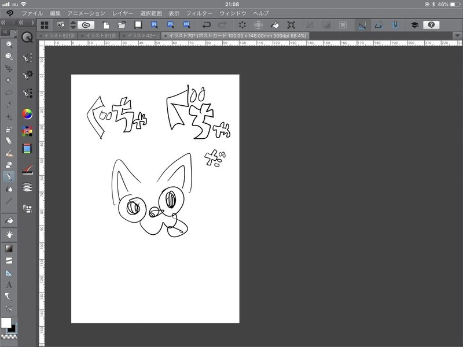This screenshot has height=347, width=463.
Task: Select the Airbrush tool
Action: click(x=9, y=129)
